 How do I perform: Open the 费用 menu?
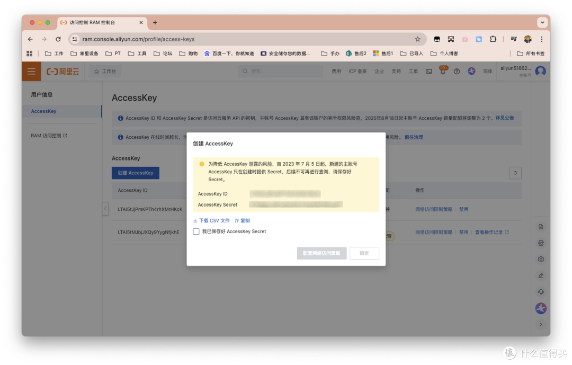[x=336, y=71]
